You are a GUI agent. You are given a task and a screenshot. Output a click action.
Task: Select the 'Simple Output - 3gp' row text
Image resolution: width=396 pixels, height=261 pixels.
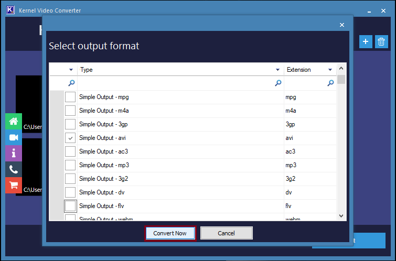tap(103, 124)
